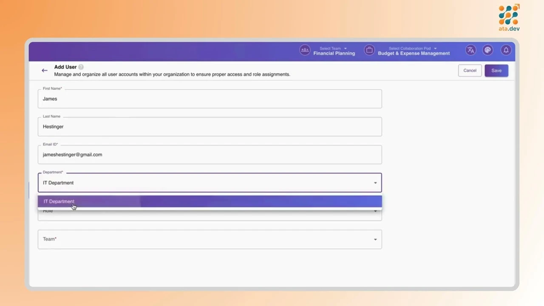Click the Save button

[496, 70]
